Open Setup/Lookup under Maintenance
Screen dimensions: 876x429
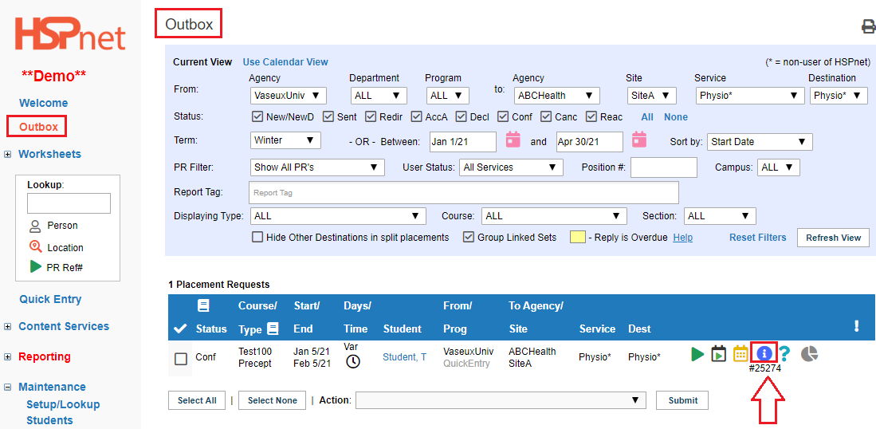63,404
